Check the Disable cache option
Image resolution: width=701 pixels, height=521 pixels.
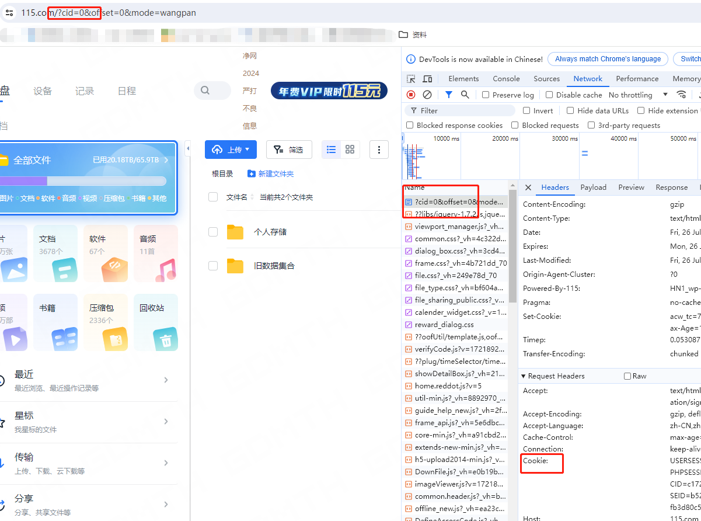tap(549, 95)
